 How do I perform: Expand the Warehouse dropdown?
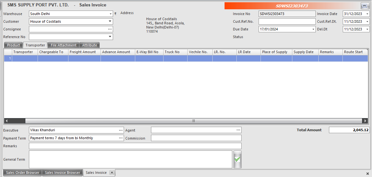110,14
